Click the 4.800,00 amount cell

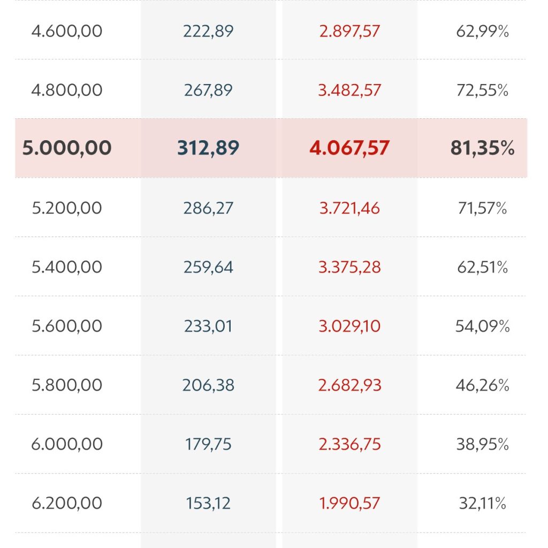tap(67, 90)
